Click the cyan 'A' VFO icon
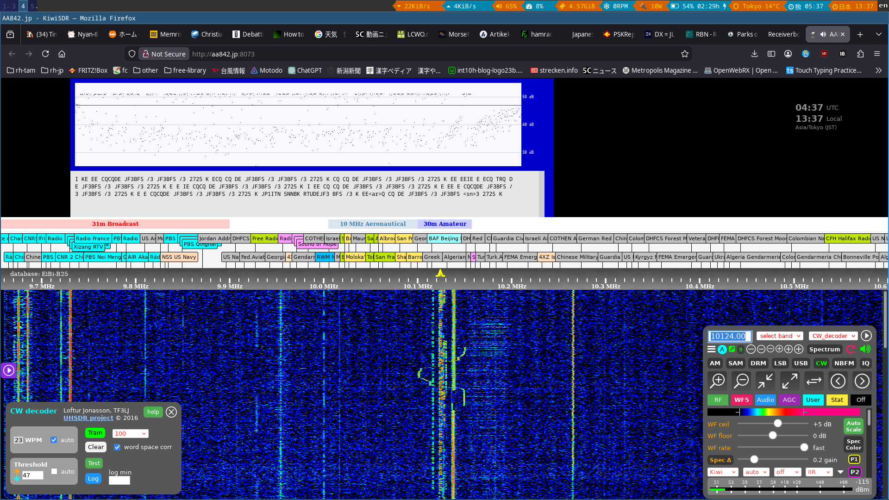 click(722, 350)
